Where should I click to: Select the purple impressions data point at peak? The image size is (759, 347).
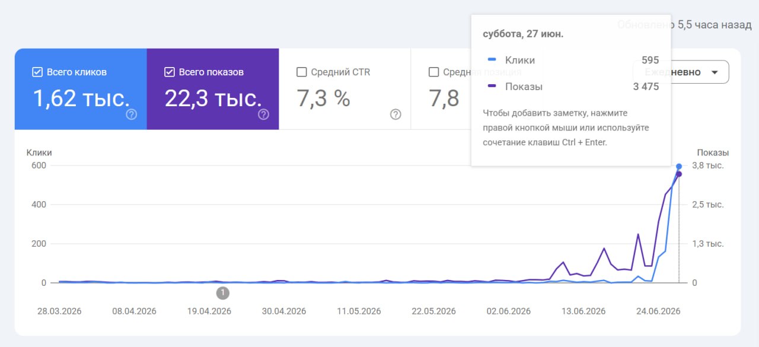[x=679, y=174]
